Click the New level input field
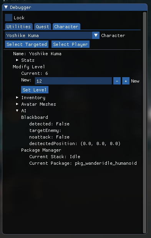Screen dimensions: 151x238 (73, 81)
